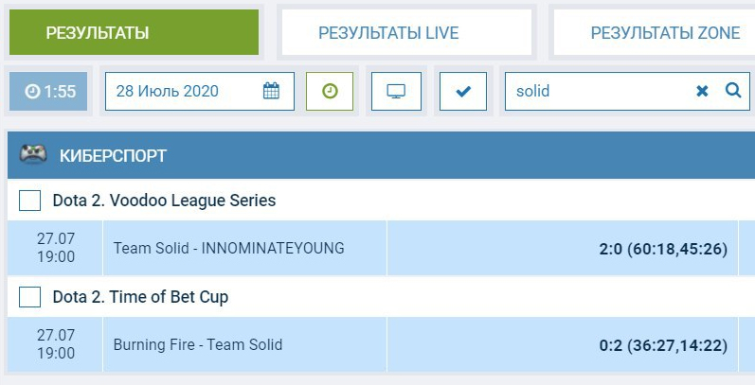Click the 1:55 clock time button
The width and height of the screenshot is (755, 385).
click(48, 92)
